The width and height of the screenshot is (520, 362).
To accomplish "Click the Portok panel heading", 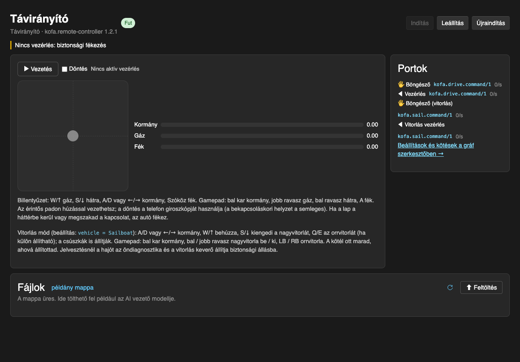I will point(413,69).
